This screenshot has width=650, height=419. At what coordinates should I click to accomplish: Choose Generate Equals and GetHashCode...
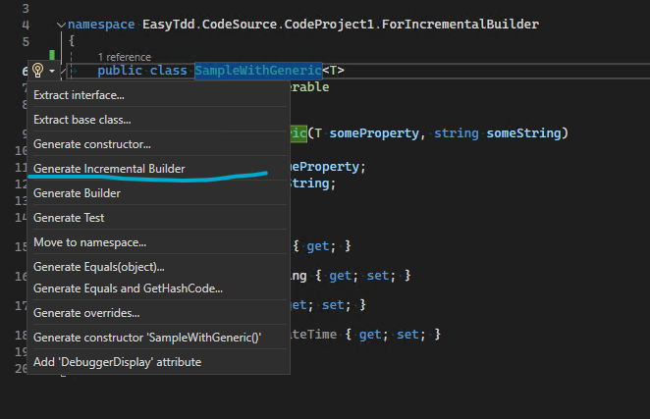pos(157,288)
